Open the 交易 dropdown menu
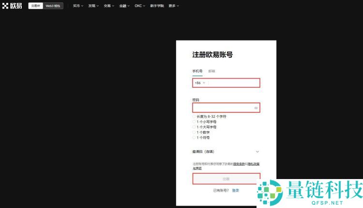This screenshot has width=363, height=208. coord(109,6)
